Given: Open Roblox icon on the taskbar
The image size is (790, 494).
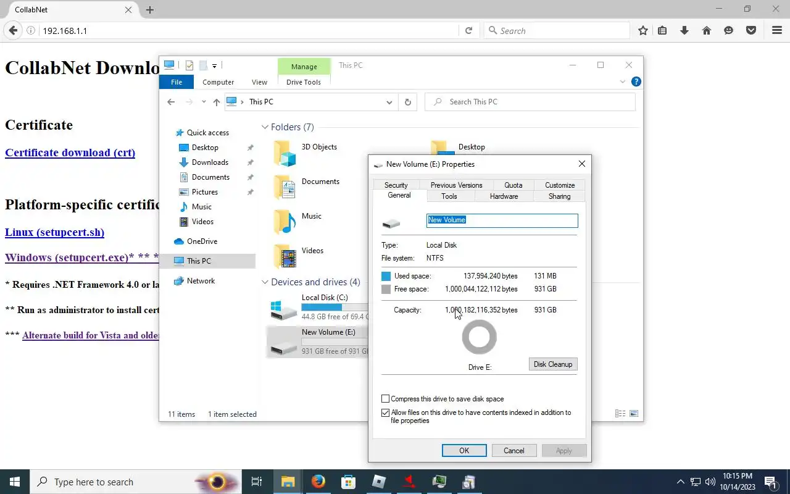Looking at the screenshot, I should click(x=379, y=482).
